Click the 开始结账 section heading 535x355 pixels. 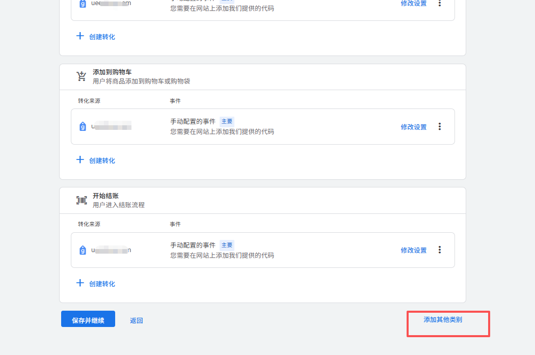[x=105, y=196]
